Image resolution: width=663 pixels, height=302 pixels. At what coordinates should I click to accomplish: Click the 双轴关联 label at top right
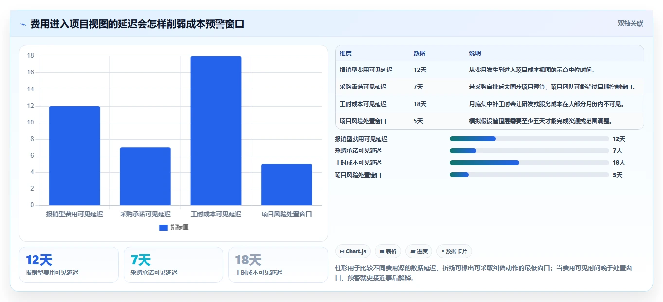pos(630,24)
